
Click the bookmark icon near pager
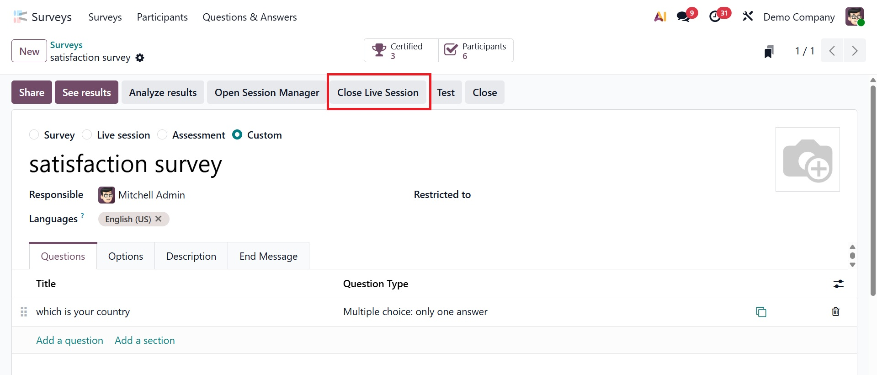click(x=769, y=51)
